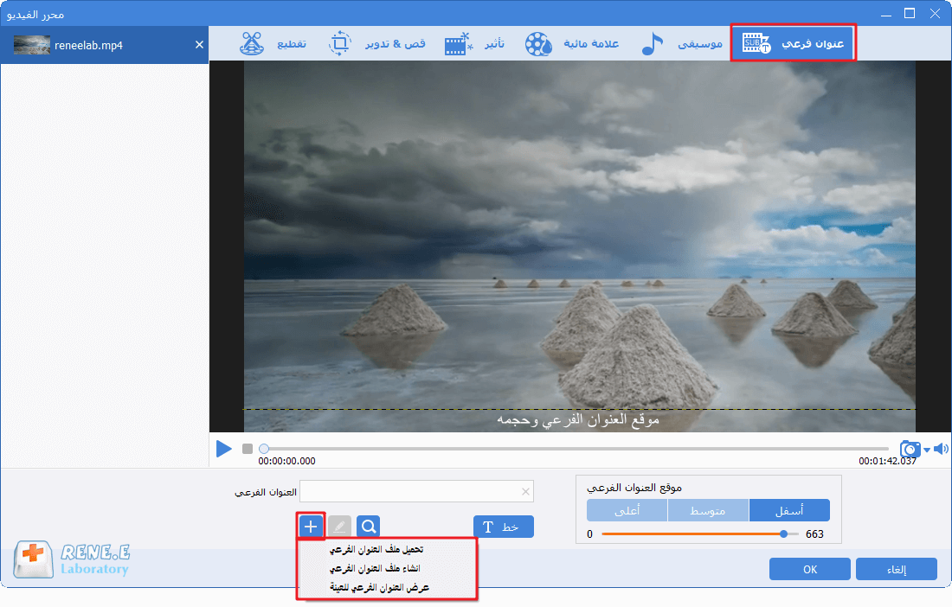Select the Subtitle (عنوان فرعي) tab
952x607 pixels.
click(x=793, y=43)
